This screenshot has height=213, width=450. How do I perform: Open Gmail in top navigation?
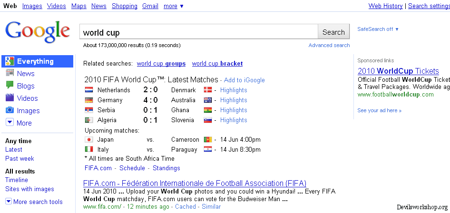click(x=150, y=6)
